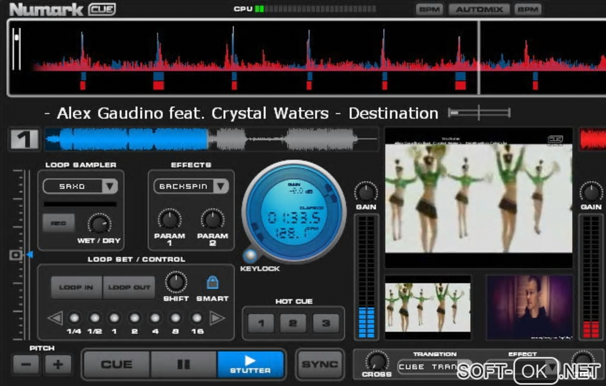This screenshot has width=606, height=386.
Task: Click the deck 1 number badge
Action: click(x=24, y=139)
